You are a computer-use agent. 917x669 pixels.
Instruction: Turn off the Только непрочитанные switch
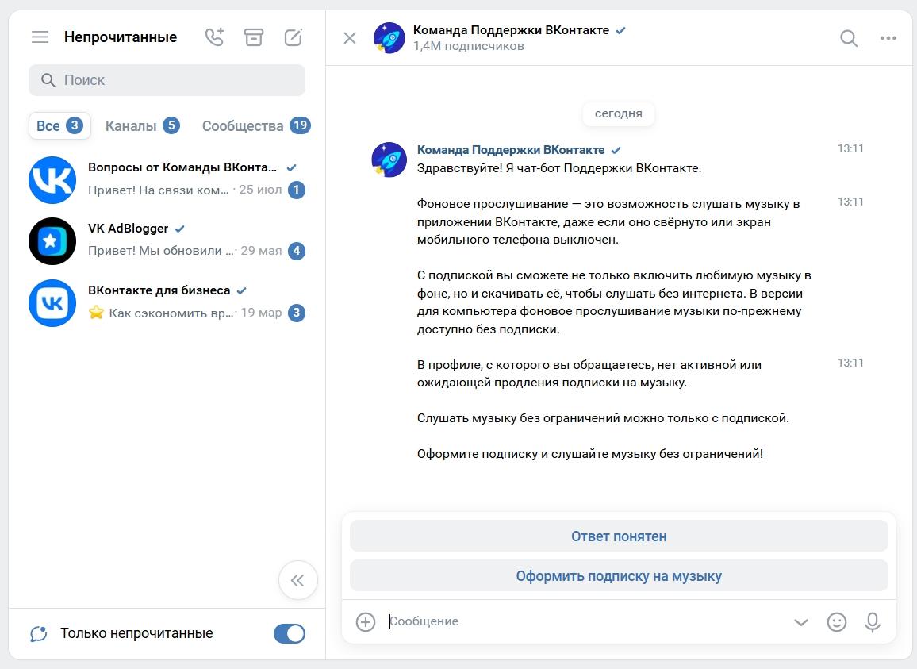tap(290, 633)
